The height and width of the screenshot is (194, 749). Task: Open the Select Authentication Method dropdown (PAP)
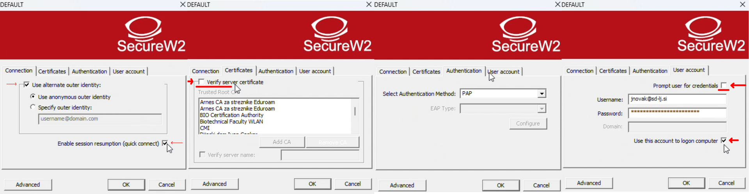(x=541, y=93)
